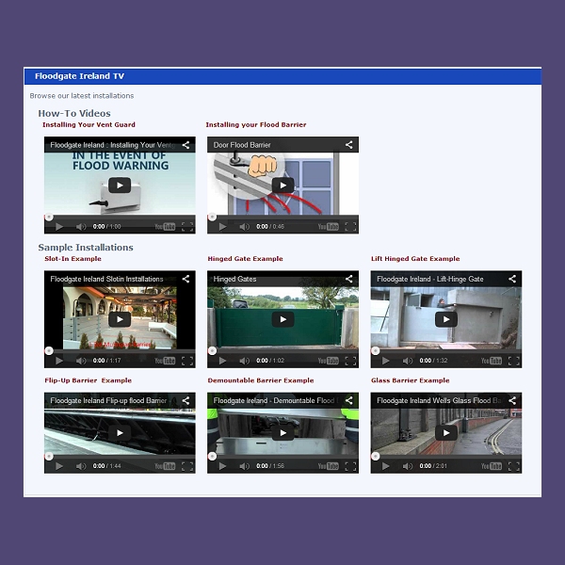The height and width of the screenshot is (565, 565).
Task: Open Vent Guard video in fullscreen
Action: 187,227
